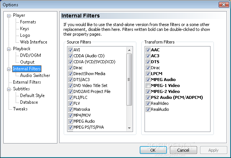Viewport: 231px width, 158px height.
Task: Uncheck the AVI source filter checkbox
Action: 70,50
